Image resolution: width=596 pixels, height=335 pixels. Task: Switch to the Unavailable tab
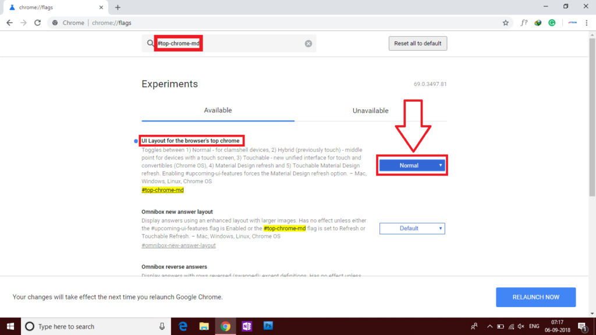coord(370,111)
